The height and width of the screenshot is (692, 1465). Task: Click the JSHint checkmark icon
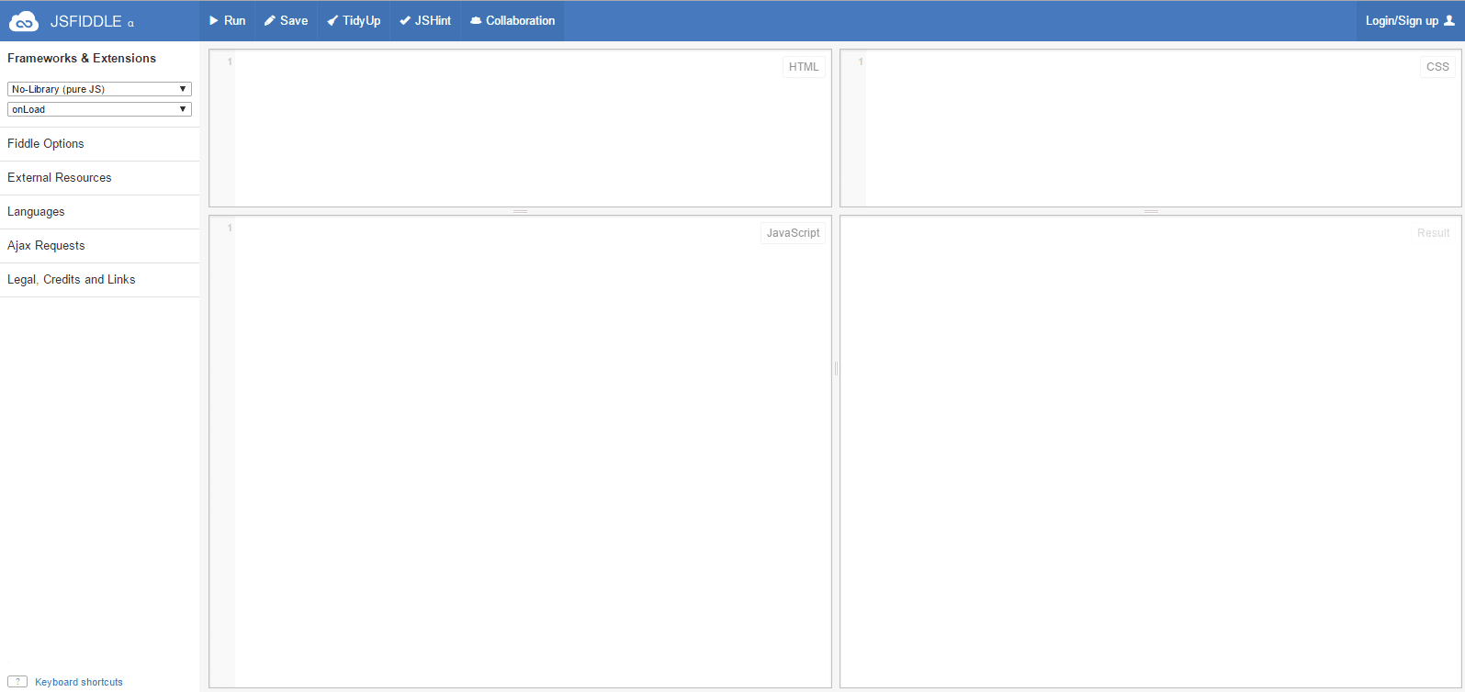tap(405, 20)
